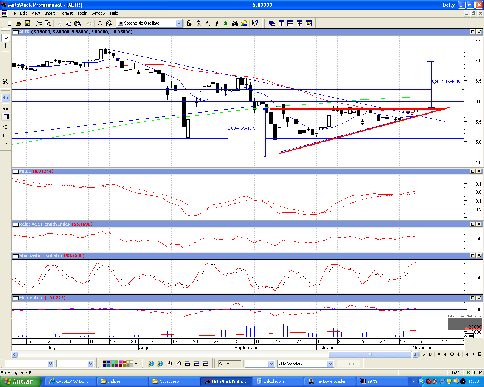Close the MACD inner window panel
Viewport: 484px width, 387px height.
pos(479,171)
